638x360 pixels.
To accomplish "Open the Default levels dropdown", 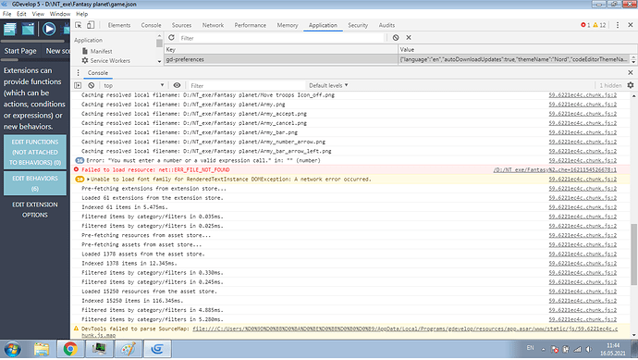I will 328,85.
